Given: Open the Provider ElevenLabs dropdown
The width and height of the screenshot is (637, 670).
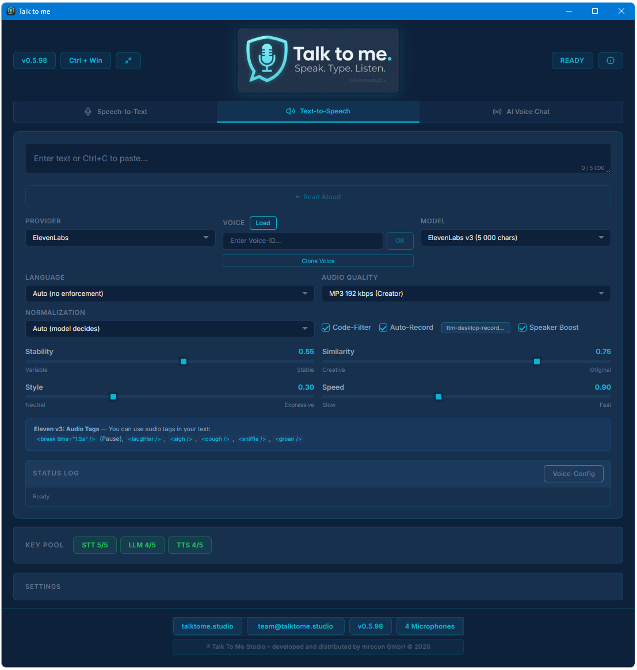Looking at the screenshot, I should click(120, 238).
